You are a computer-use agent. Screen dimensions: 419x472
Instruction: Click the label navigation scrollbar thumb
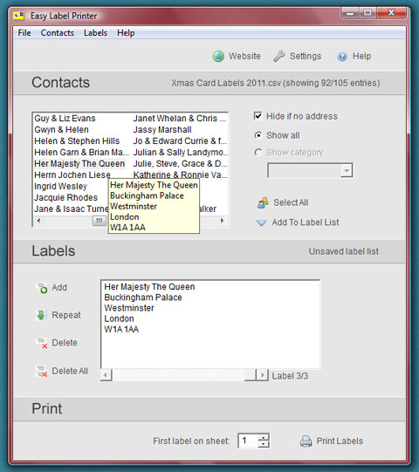pos(251,375)
